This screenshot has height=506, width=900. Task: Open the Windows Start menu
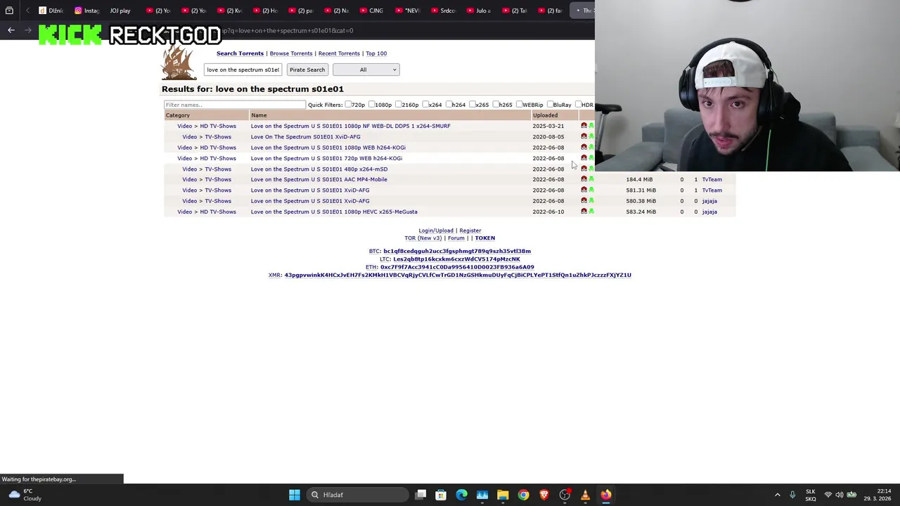(x=295, y=495)
